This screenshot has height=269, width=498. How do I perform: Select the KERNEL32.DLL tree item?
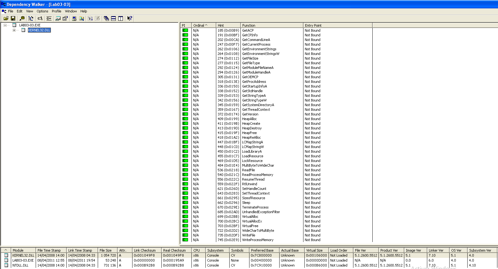[39, 30]
